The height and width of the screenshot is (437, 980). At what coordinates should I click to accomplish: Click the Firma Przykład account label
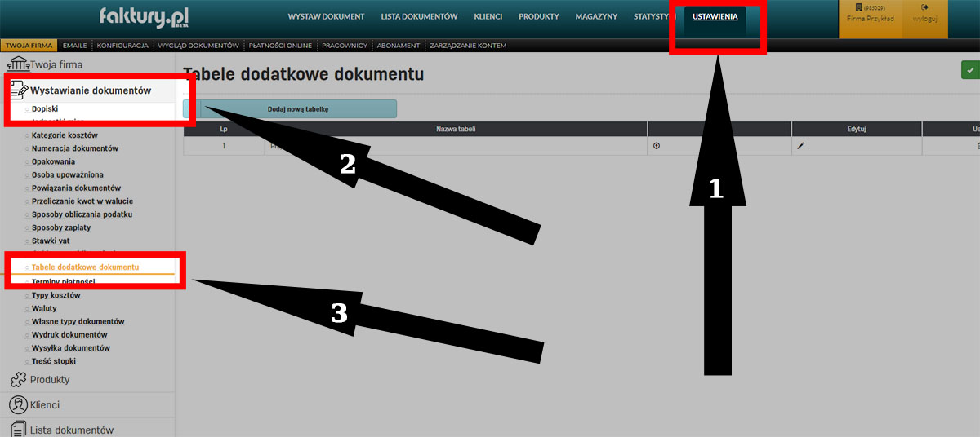click(x=870, y=18)
